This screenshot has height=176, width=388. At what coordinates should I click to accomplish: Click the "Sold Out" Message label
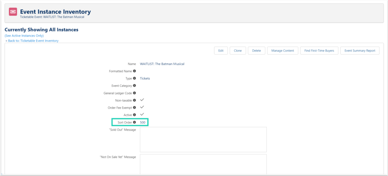coord(123,130)
